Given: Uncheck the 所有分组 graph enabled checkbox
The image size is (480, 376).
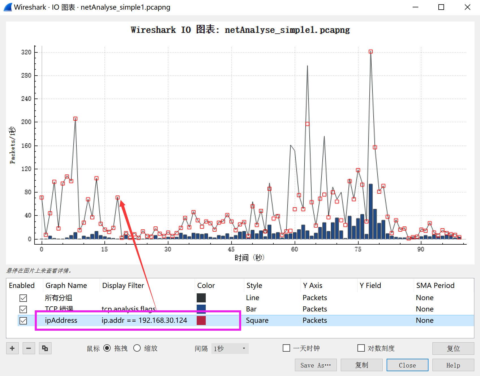Looking at the screenshot, I should click(23, 298).
